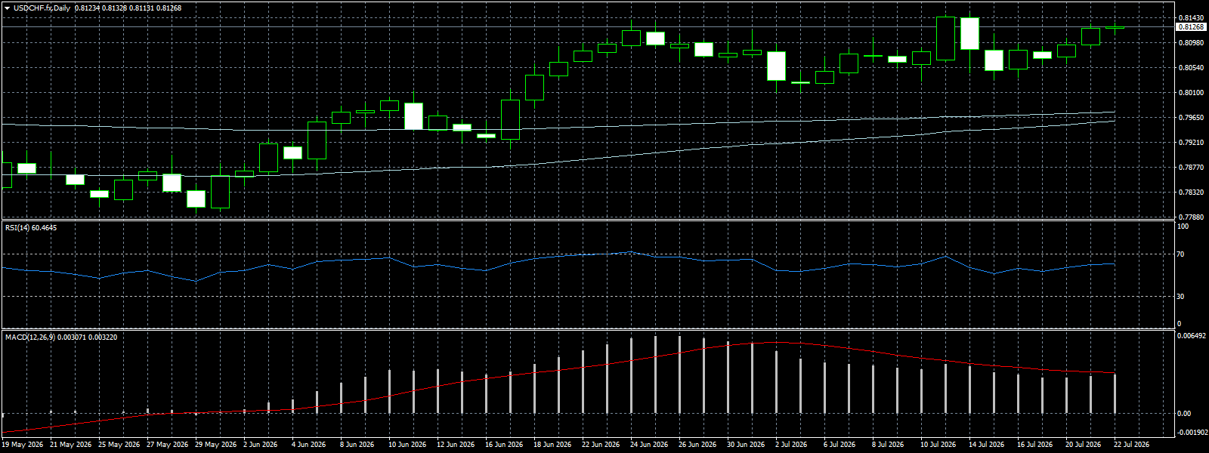The image size is (1209, 453).
Task: Click the RSI oversold level 30 label
Action: [1181, 297]
